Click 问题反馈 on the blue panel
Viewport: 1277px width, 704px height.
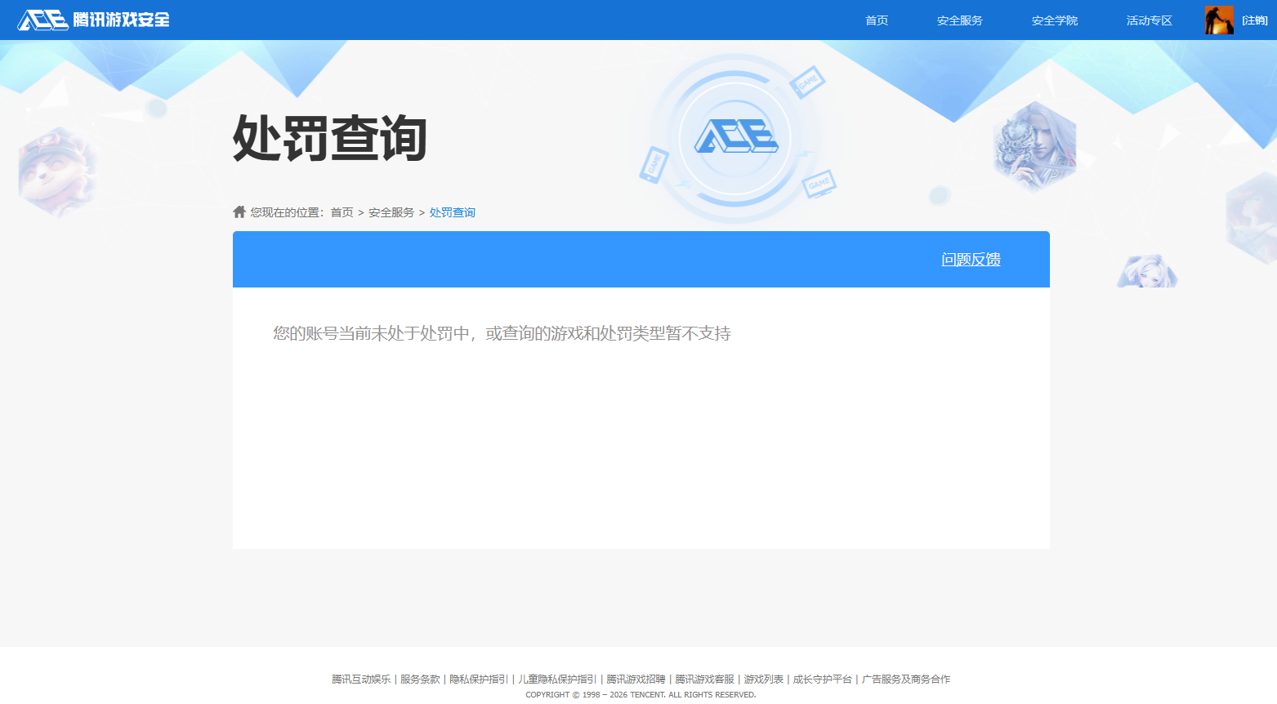(x=971, y=259)
